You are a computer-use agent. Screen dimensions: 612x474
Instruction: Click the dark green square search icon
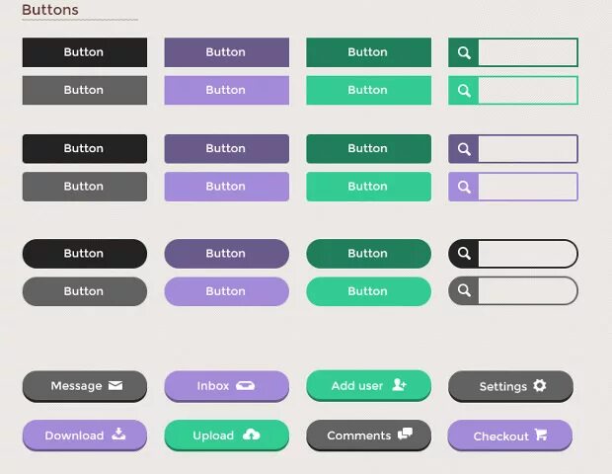tap(464, 52)
